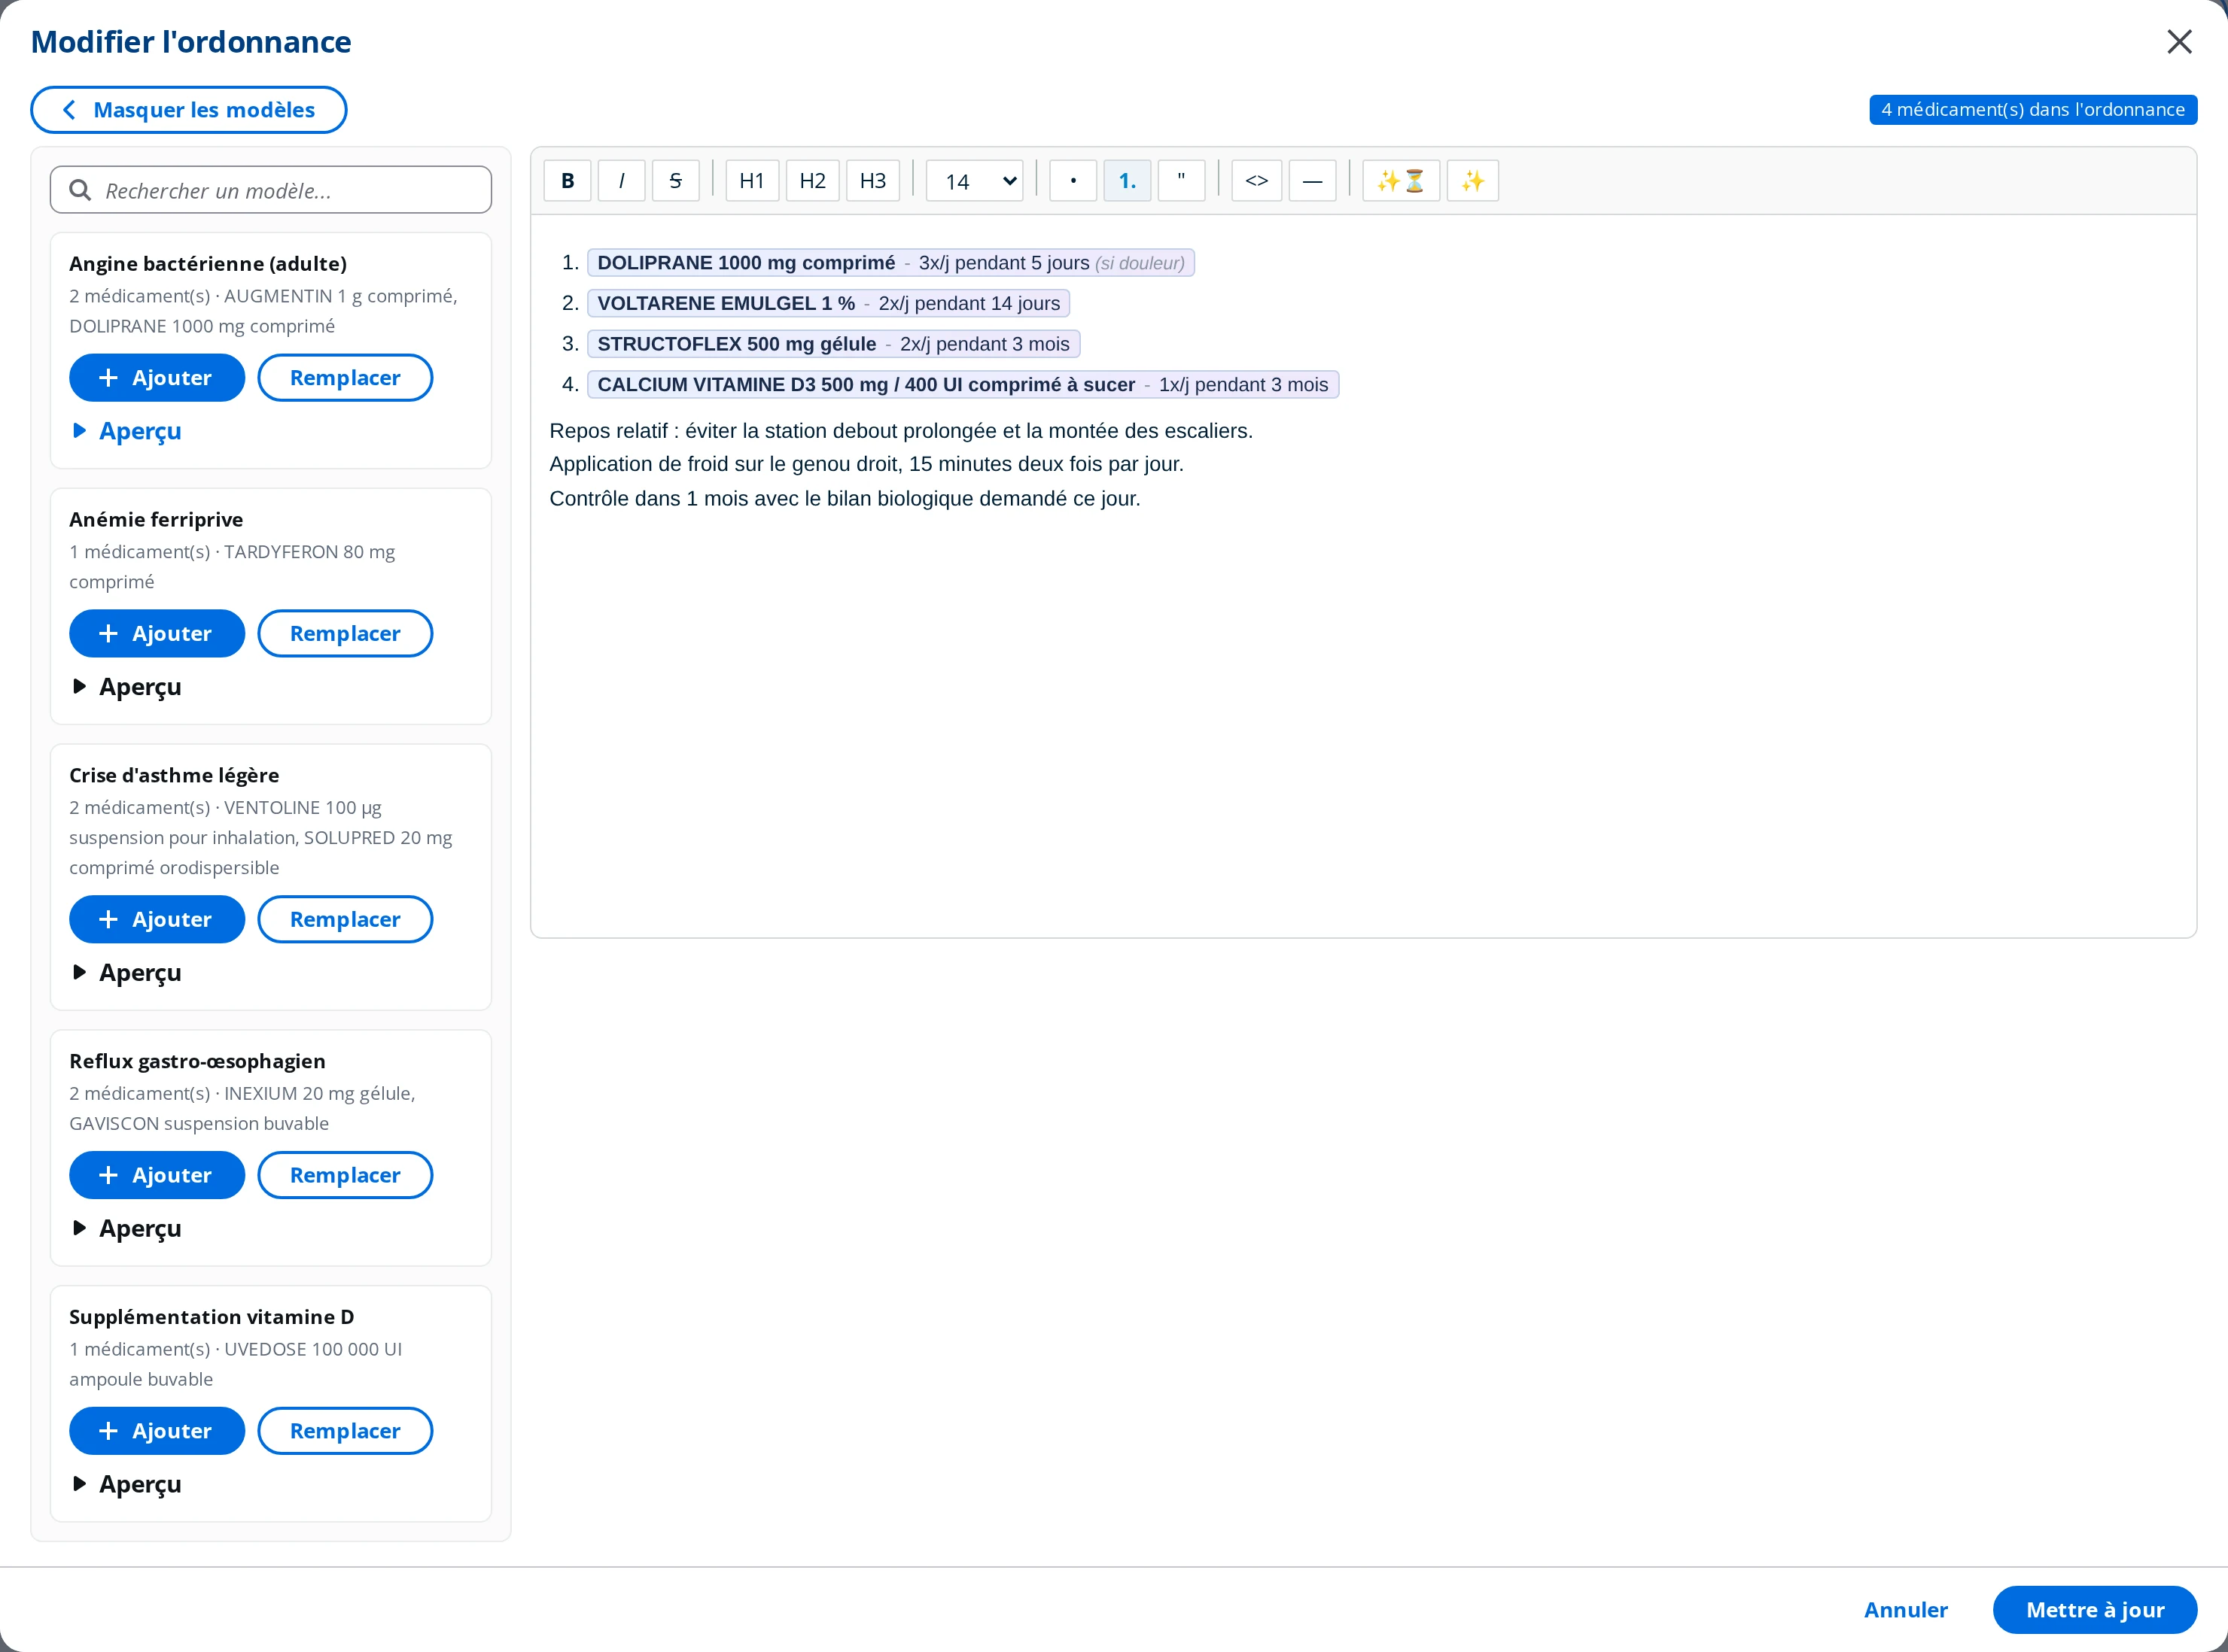Image resolution: width=2228 pixels, height=1652 pixels.
Task: Add the Supplémentation vitamine D template
Action: click(157, 1432)
